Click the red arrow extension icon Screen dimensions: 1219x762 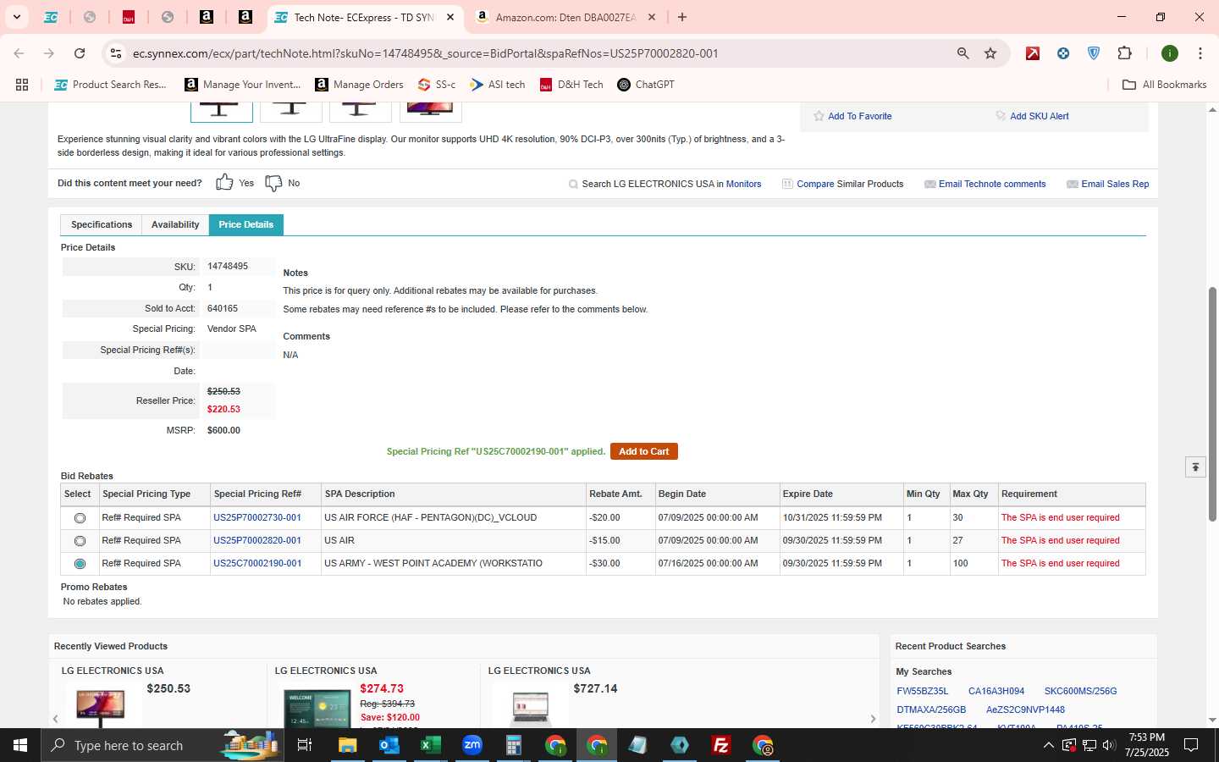(x=1033, y=53)
